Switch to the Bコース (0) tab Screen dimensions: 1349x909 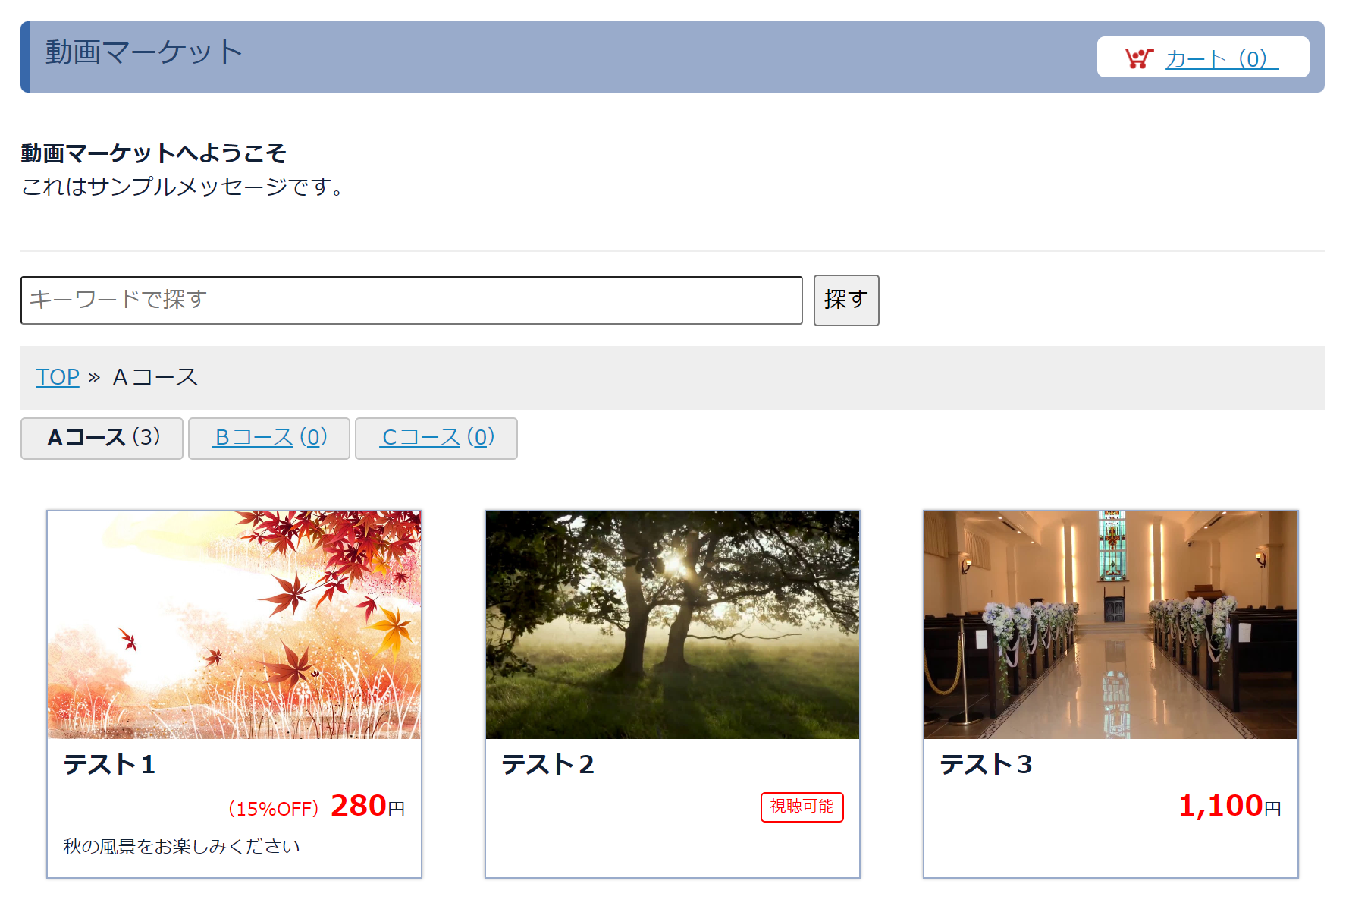click(269, 439)
